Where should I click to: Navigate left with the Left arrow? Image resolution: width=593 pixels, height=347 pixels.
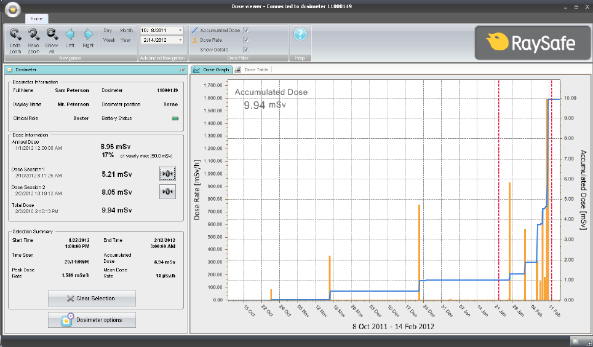coord(70,34)
